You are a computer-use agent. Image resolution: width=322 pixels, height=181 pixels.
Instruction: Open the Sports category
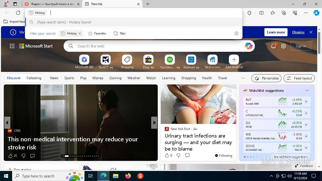click(69, 78)
